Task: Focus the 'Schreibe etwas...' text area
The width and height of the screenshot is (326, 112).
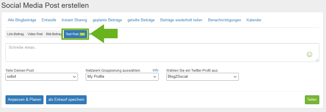Action: click(162, 52)
